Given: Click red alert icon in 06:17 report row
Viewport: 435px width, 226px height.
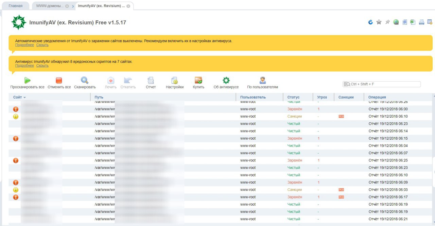Looking at the screenshot, I should tap(16, 197).
